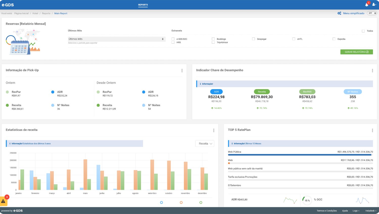Image resolution: width=379 pixels, height=214 pixels.
Task: Enable the eHTL checkbox
Action: point(294,39)
